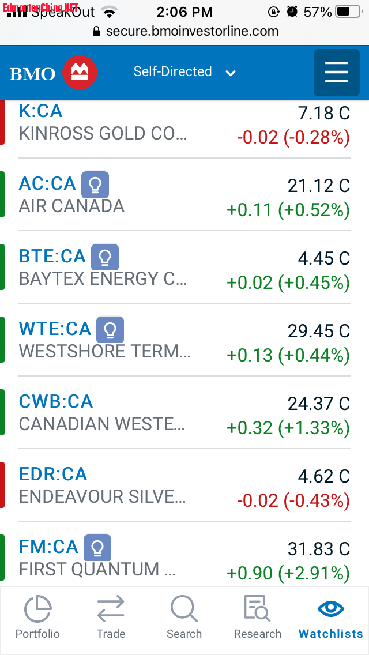Image resolution: width=369 pixels, height=655 pixels.
Task: Tap the lightbulb icon beside AC:CA
Action: [95, 185]
